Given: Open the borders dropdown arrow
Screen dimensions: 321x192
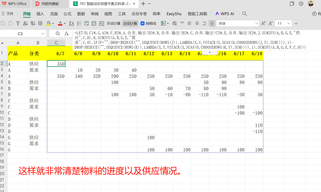Looking at the screenshot, I should click(168, 24).
